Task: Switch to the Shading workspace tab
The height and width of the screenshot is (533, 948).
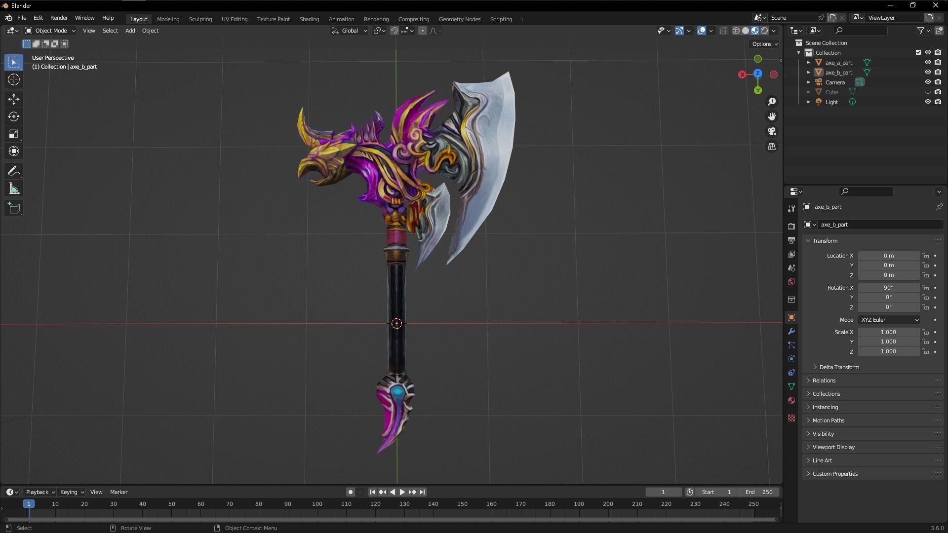Action: [x=309, y=19]
